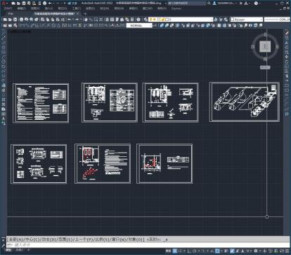Viewport: 291px width, 255px height.
Task: Click the title bar search icon
Action: tap(209, 4)
